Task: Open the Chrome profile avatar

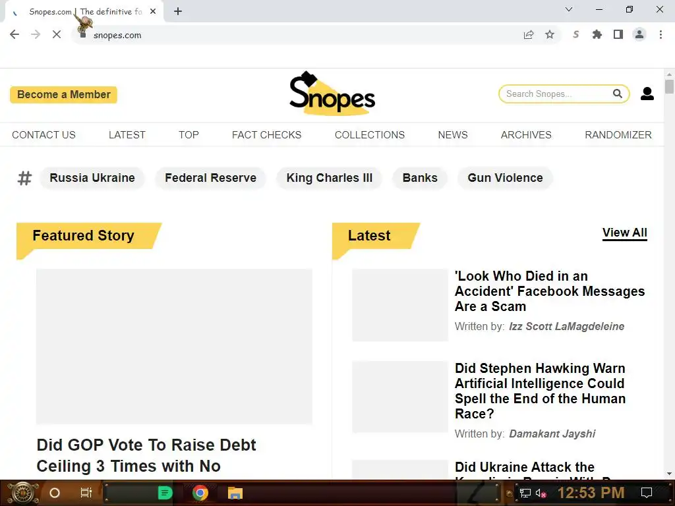Action: click(x=639, y=34)
